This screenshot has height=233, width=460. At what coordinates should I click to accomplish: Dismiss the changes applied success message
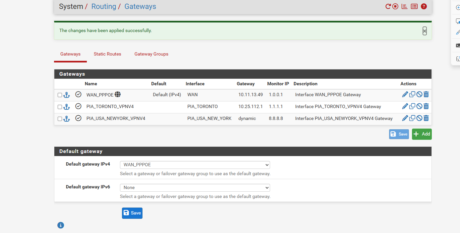(x=425, y=31)
